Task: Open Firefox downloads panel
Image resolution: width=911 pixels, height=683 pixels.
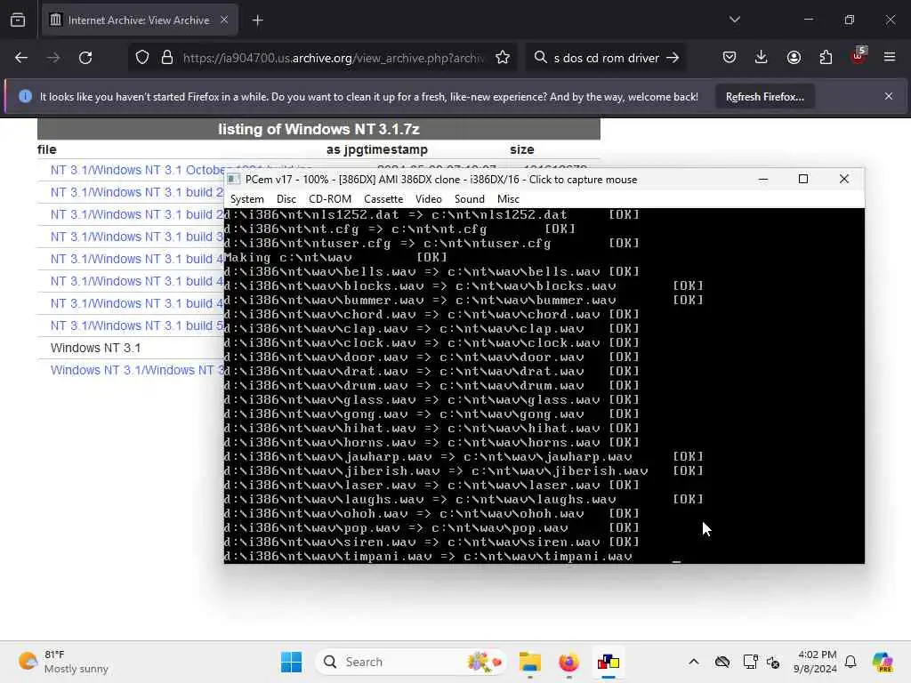Action: 762,58
